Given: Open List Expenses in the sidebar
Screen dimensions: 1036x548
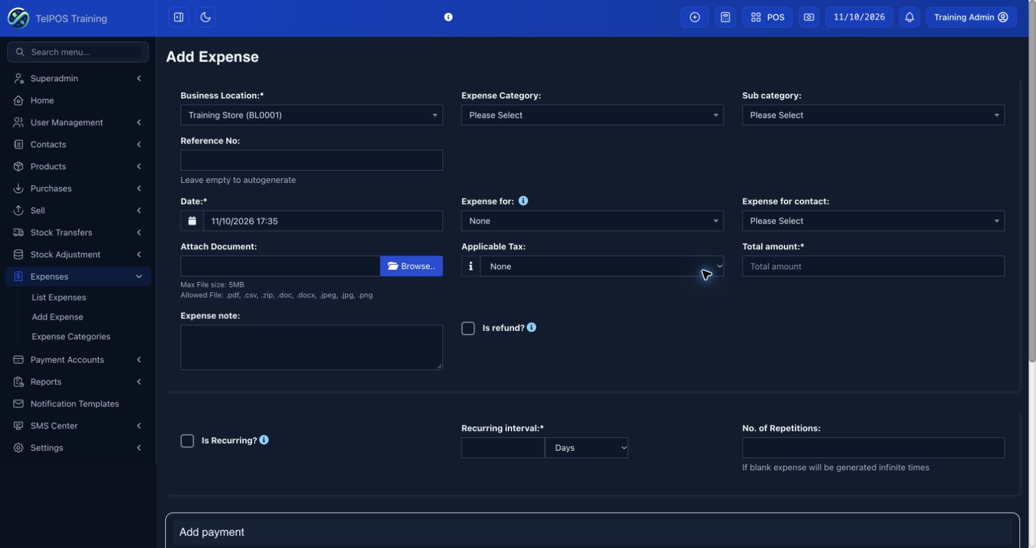Looking at the screenshot, I should point(59,297).
